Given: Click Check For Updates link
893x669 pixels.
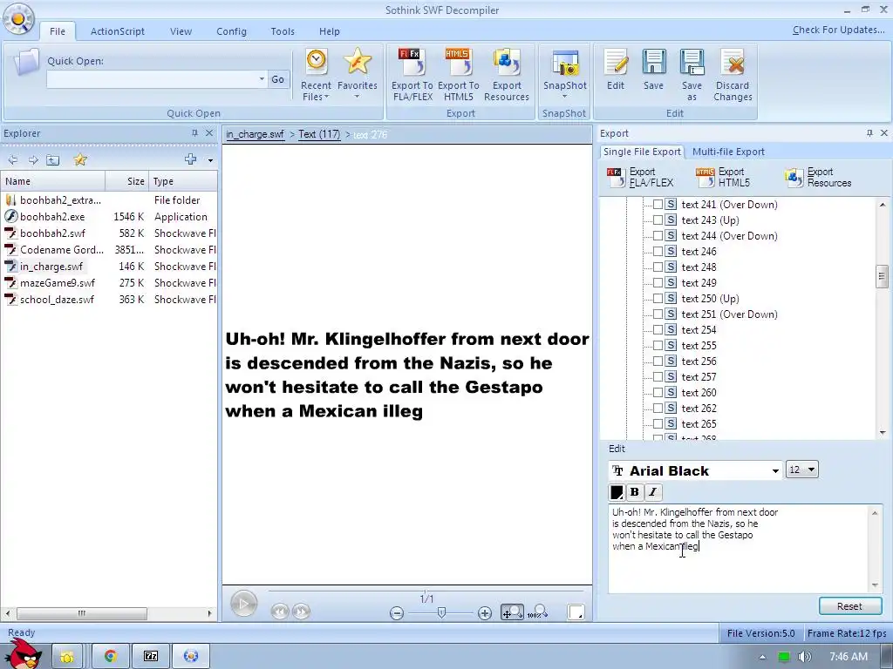Looking at the screenshot, I should pyautogui.click(x=838, y=30).
